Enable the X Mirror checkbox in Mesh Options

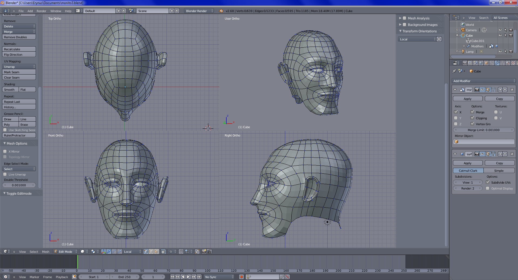click(x=5, y=151)
